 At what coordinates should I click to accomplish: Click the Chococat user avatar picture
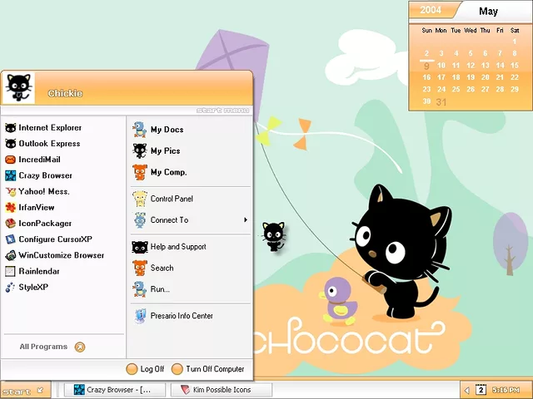[18, 87]
